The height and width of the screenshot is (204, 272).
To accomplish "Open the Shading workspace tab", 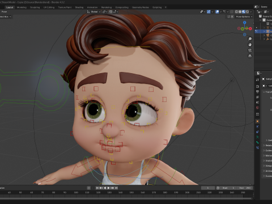I will coord(79,7).
